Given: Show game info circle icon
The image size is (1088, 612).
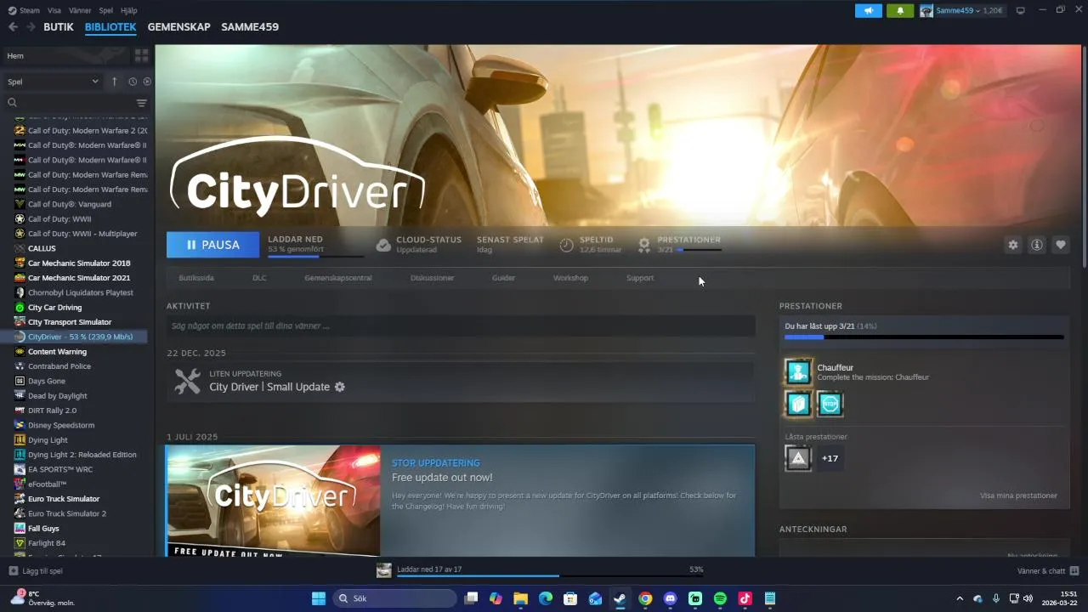Looking at the screenshot, I should coord(1036,245).
